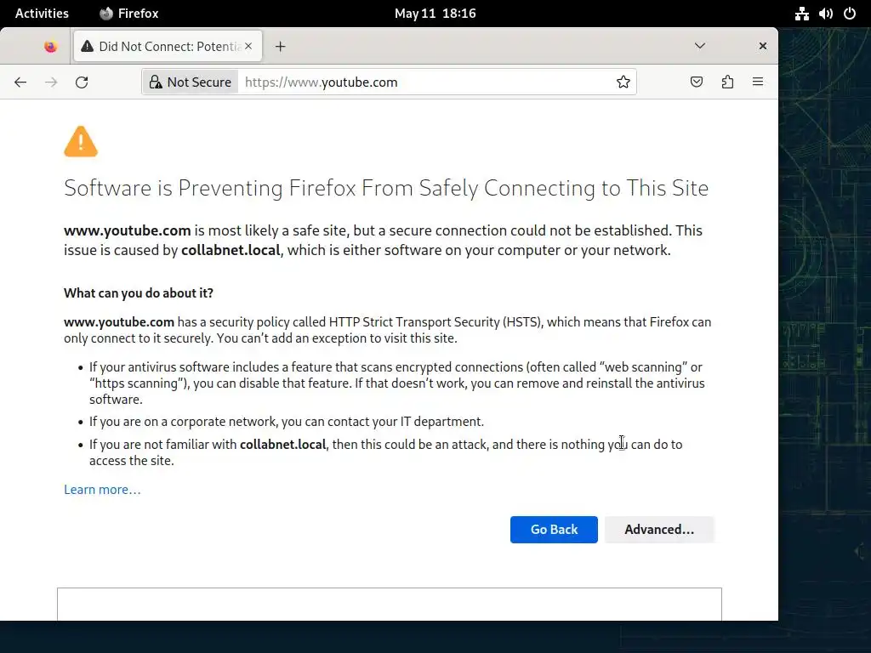Follow the Learn more… link
The image size is (871, 653).
pos(102,490)
